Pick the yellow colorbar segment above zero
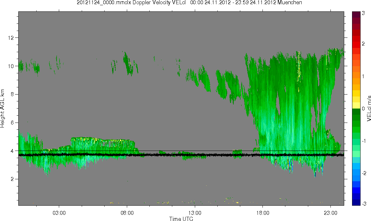The image size is (371, 221). click(356, 105)
